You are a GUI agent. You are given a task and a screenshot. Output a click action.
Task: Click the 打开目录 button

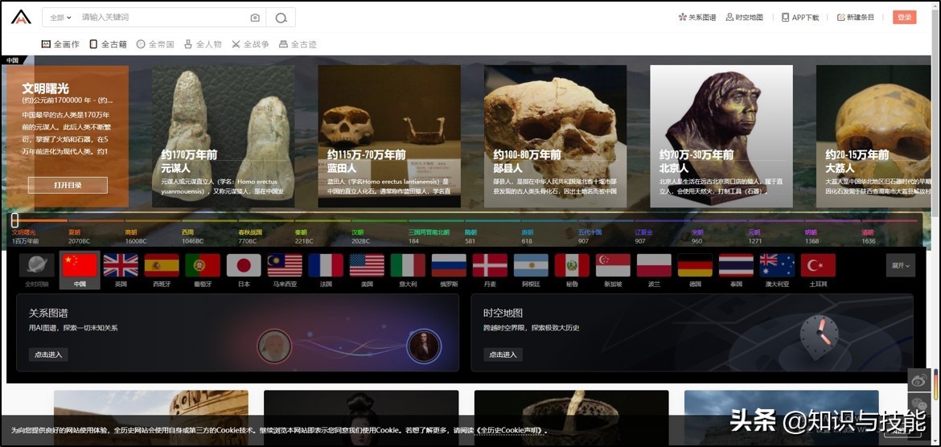coord(68,185)
